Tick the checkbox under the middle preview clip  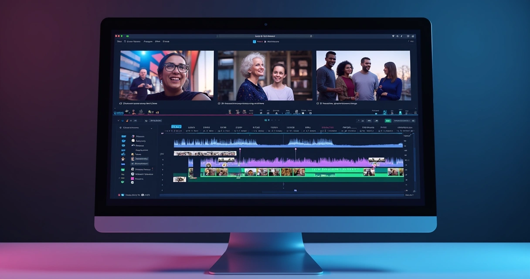(x=219, y=104)
